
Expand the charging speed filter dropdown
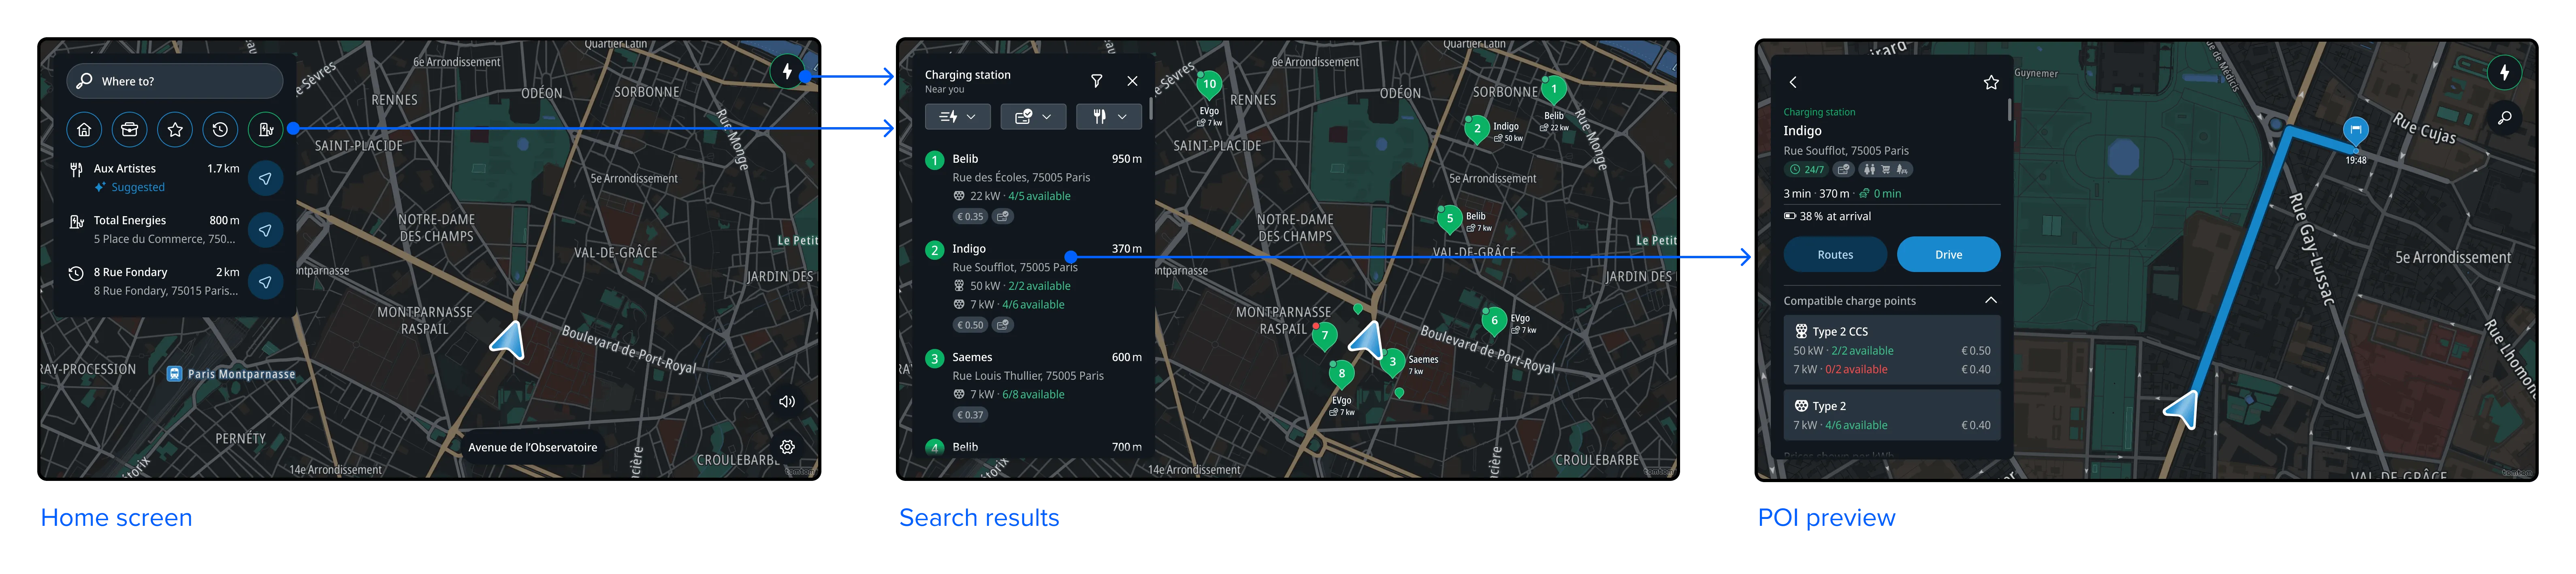pyautogui.click(x=958, y=117)
